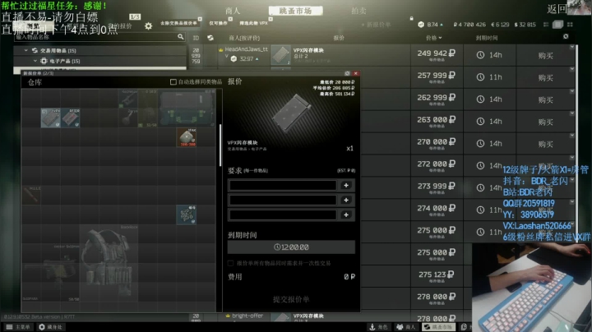This screenshot has width=592, height=332.
Task: Switch to the list view layout icon
Action: (x=546, y=25)
